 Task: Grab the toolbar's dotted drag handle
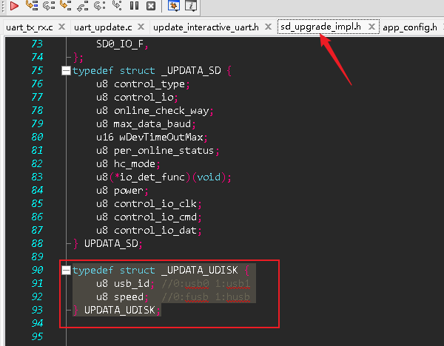3,6
